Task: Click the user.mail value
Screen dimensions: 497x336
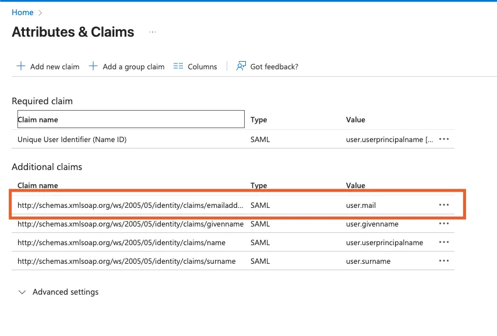Action: click(x=361, y=205)
